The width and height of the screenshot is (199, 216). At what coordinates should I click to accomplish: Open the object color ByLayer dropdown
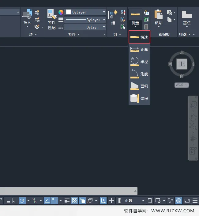pyautogui.click(x=104, y=12)
